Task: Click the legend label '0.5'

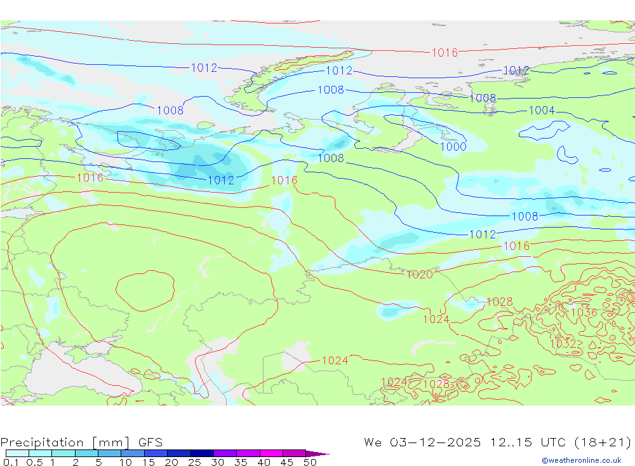Action: pos(34,462)
